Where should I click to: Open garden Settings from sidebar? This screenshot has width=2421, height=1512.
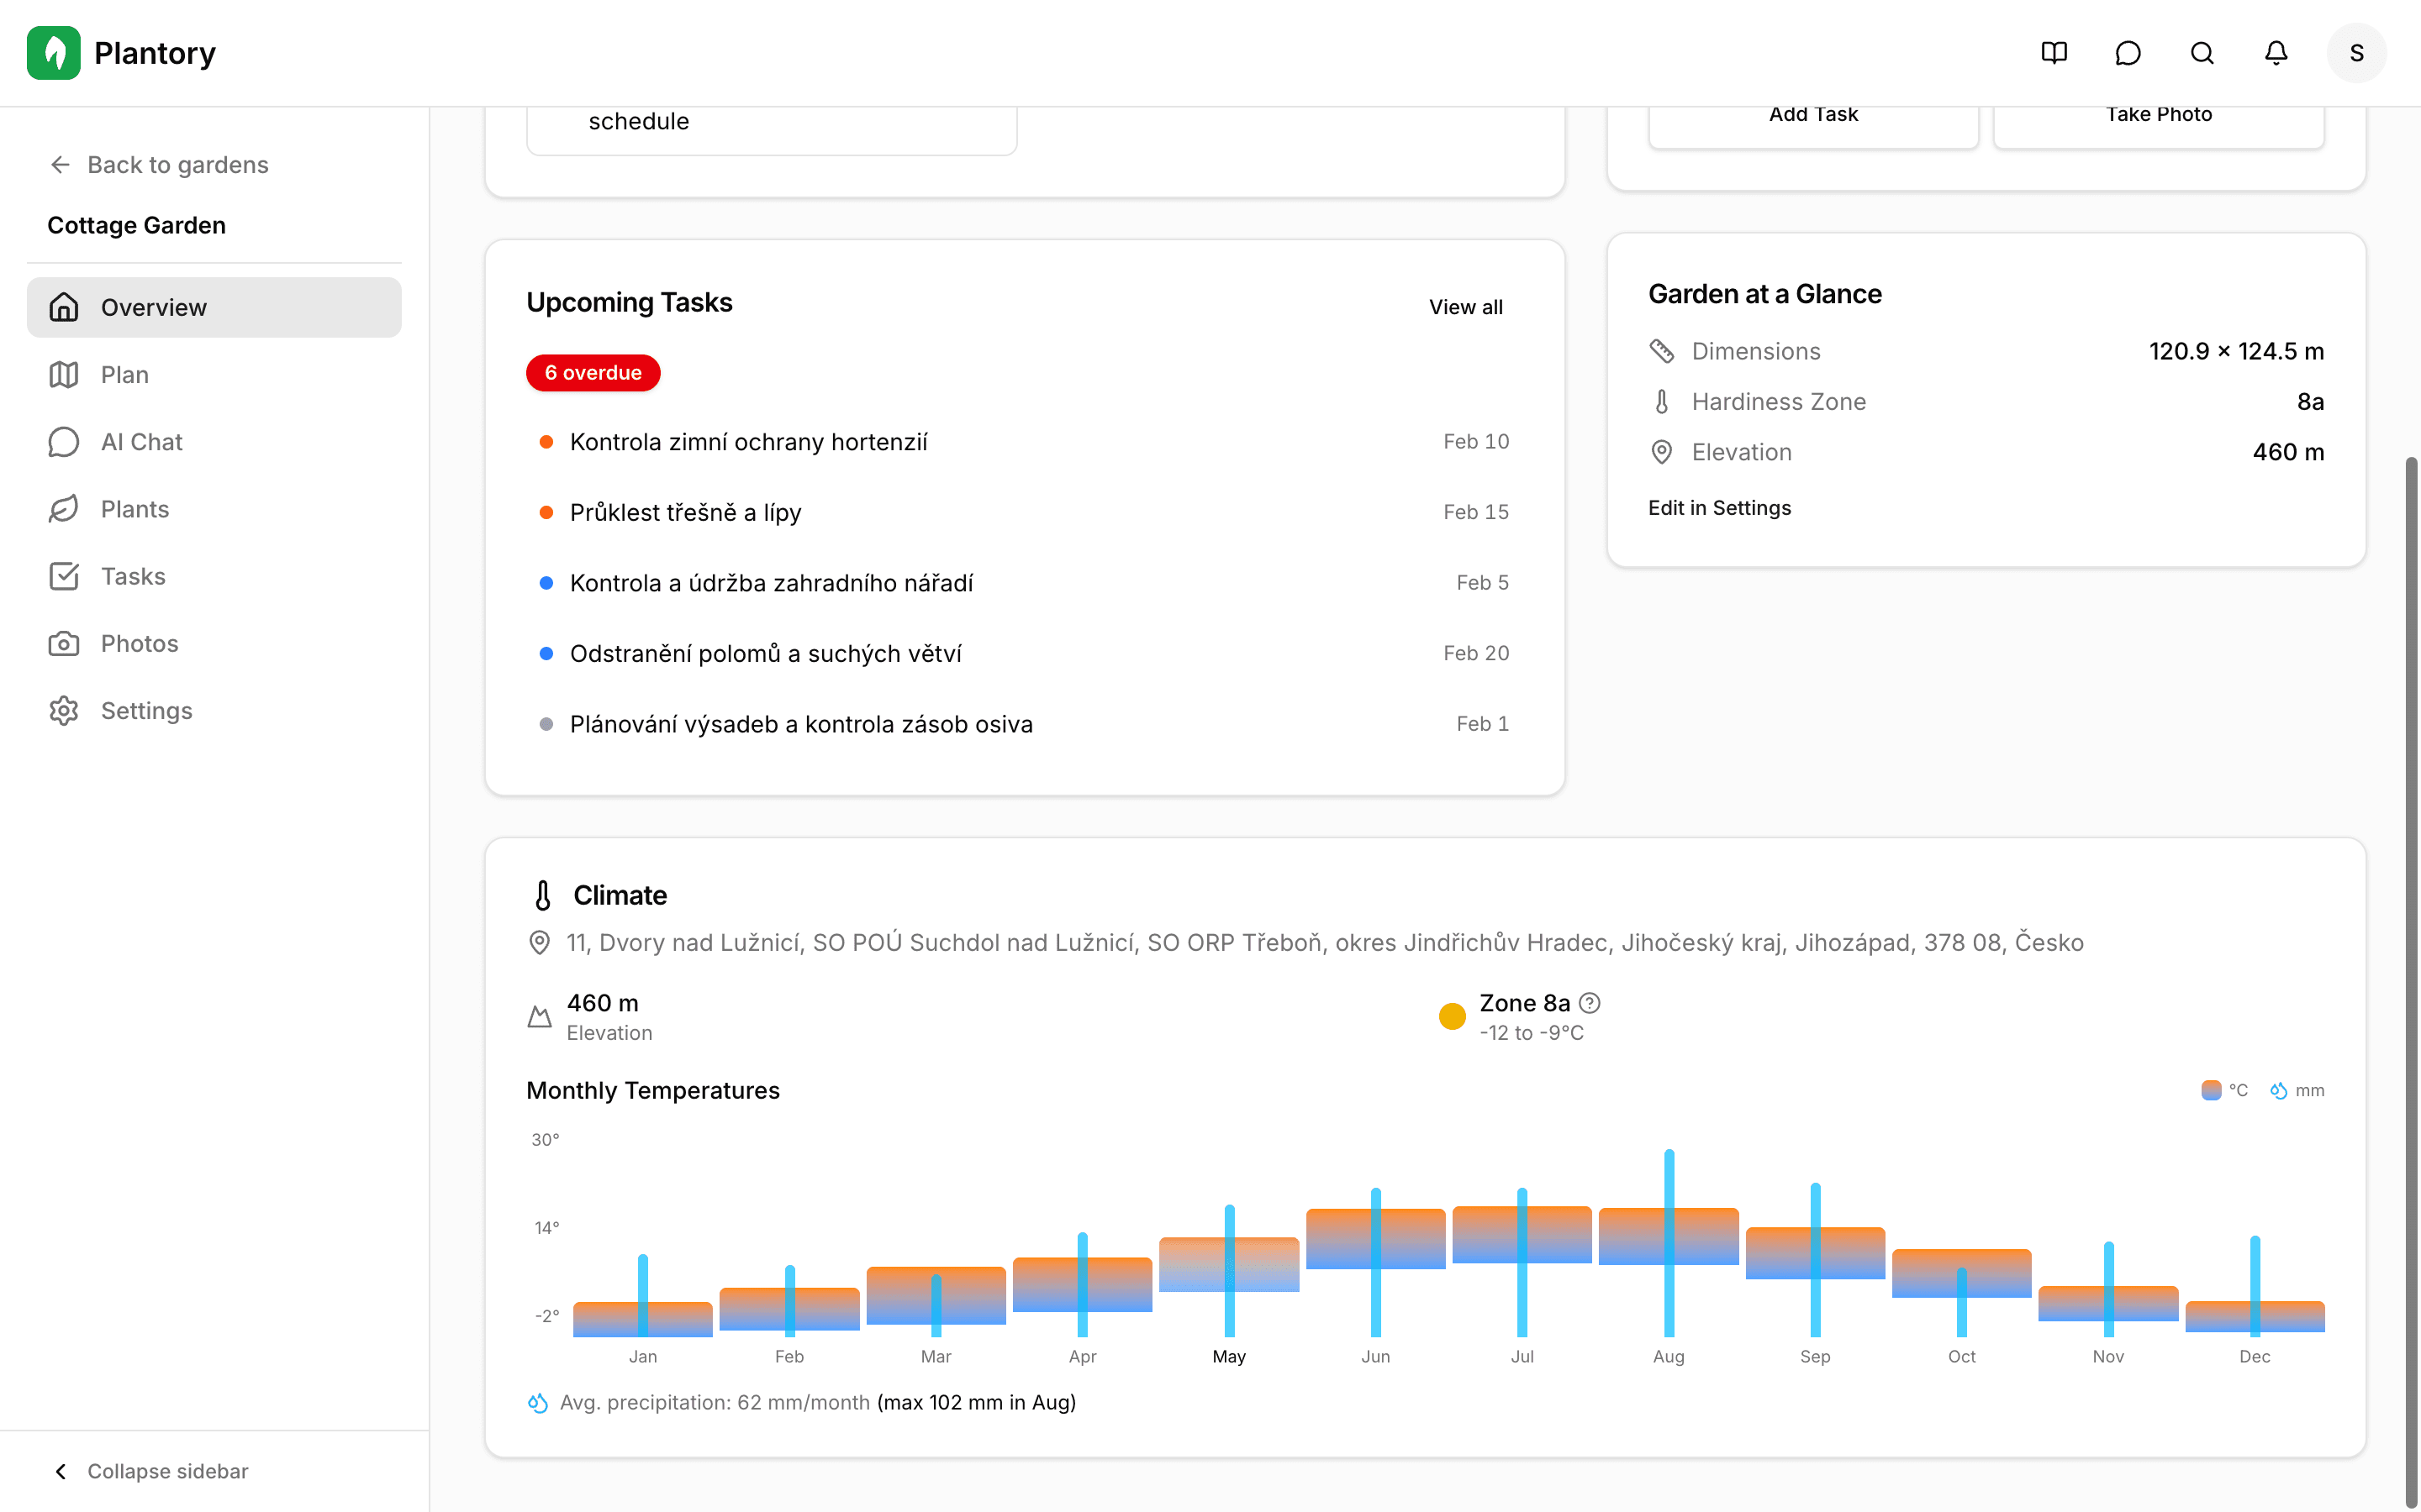(x=146, y=711)
